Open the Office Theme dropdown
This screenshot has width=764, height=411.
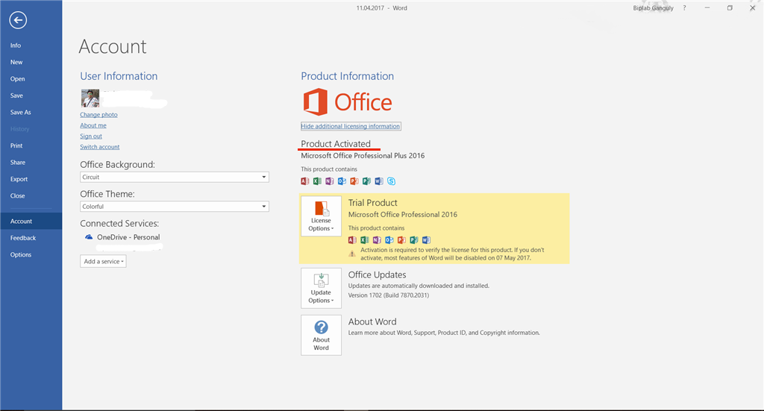click(x=175, y=207)
